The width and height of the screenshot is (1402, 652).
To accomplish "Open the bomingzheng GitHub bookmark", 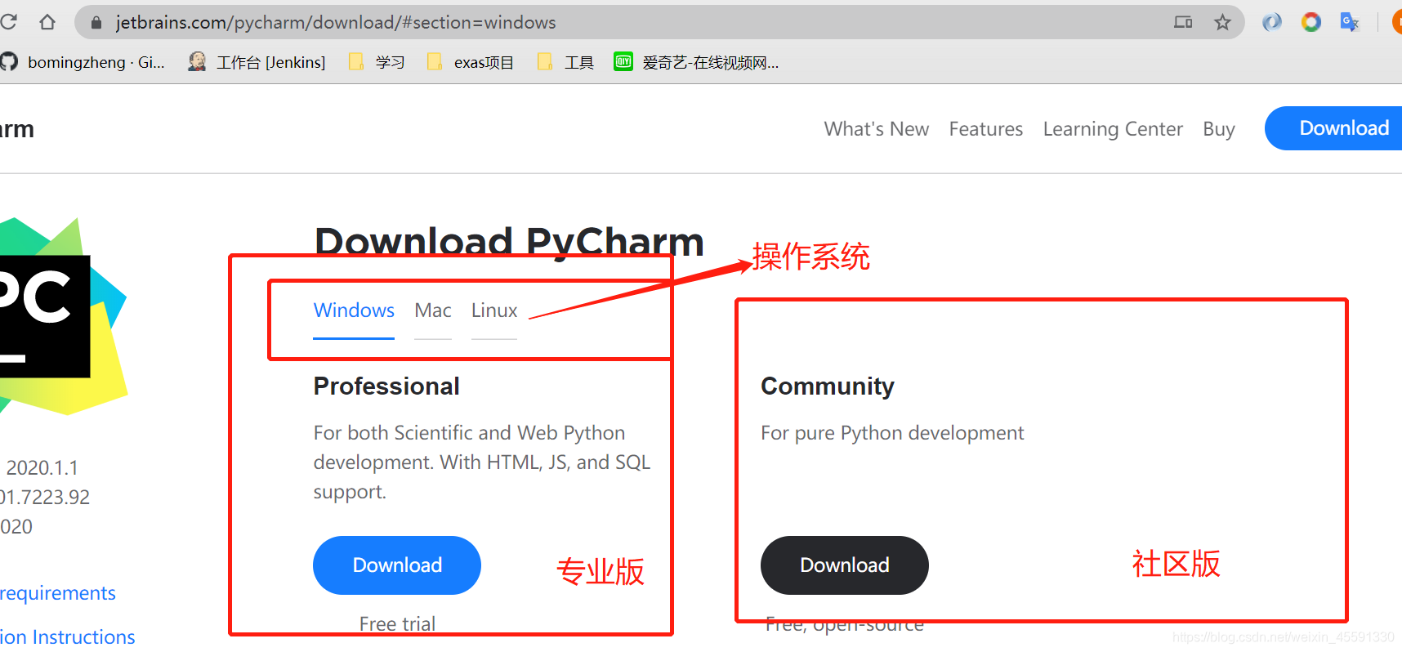I will point(83,62).
